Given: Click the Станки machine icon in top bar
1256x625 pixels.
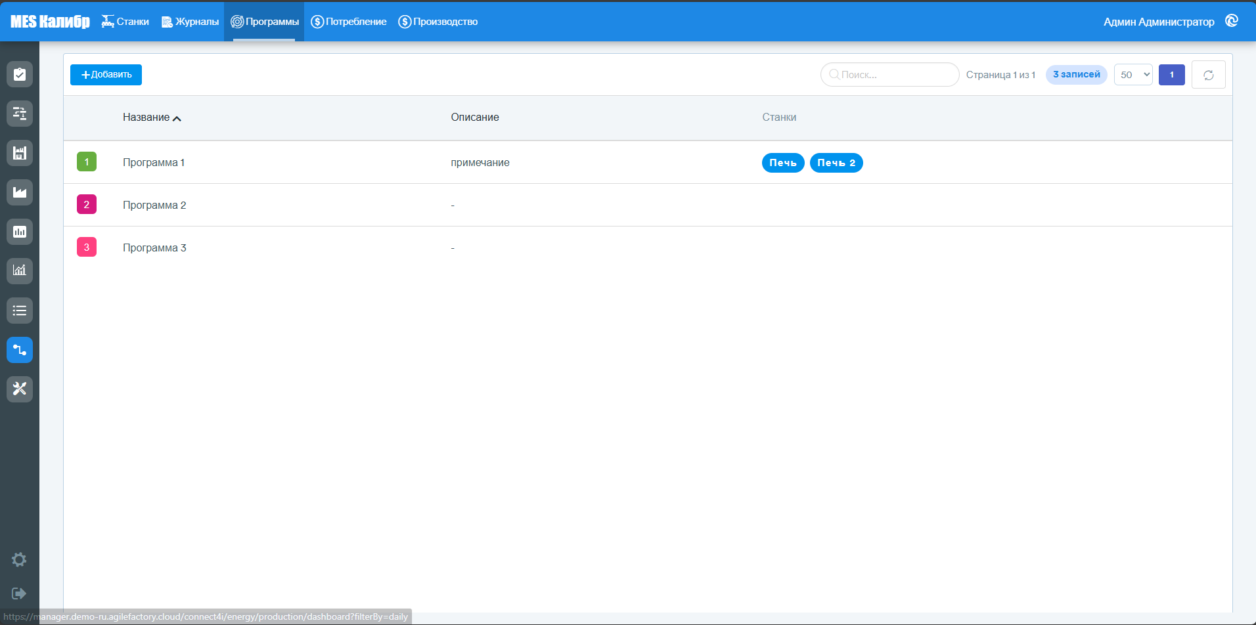Looking at the screenshot, I should click(108, 22).
